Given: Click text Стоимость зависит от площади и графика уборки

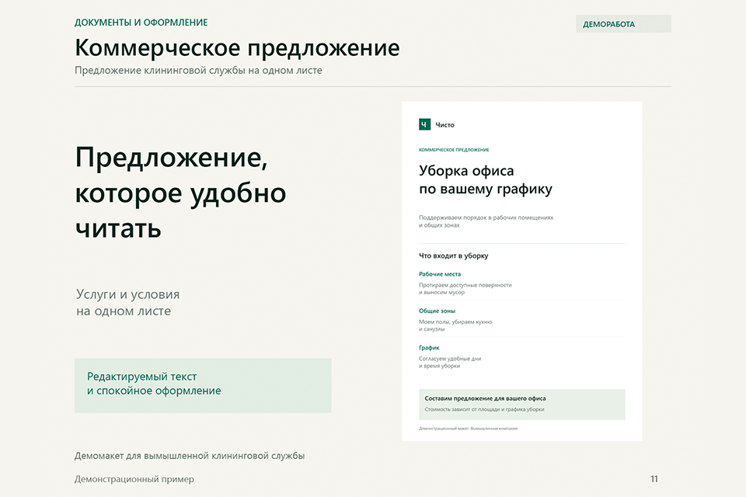Looking at the screenshot, I should [x=484, y=409].
